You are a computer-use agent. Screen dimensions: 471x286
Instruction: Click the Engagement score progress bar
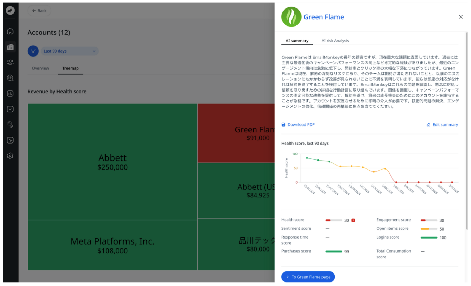click(429, 220)
